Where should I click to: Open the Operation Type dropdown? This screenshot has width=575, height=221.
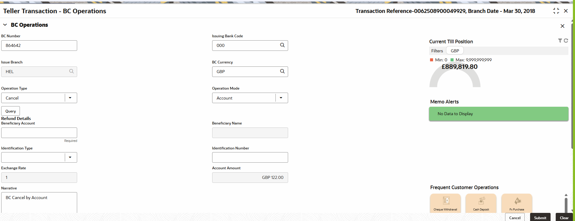pos(70,98)
